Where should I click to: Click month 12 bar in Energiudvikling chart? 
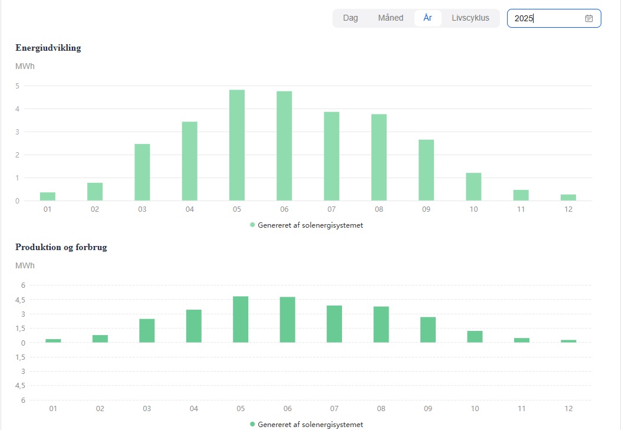[568, 198]
